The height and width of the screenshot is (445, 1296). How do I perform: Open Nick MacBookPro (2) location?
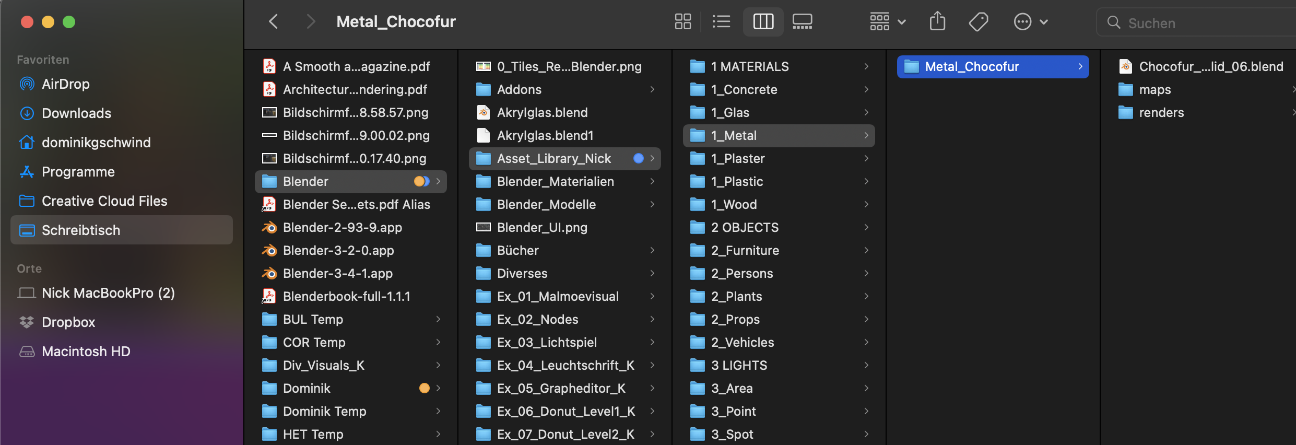pyautogui.click(x=108, y=293)
